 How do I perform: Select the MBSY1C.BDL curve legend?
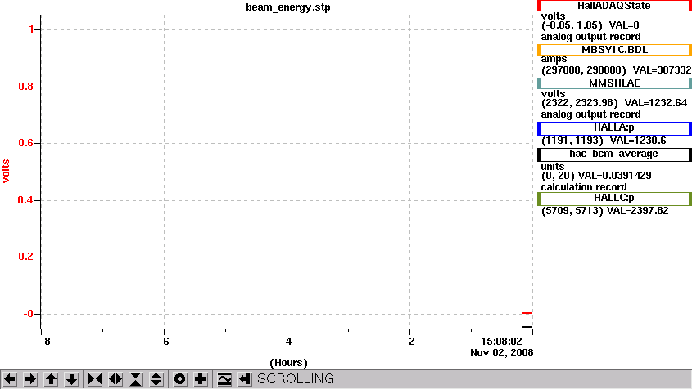point(614,50)
